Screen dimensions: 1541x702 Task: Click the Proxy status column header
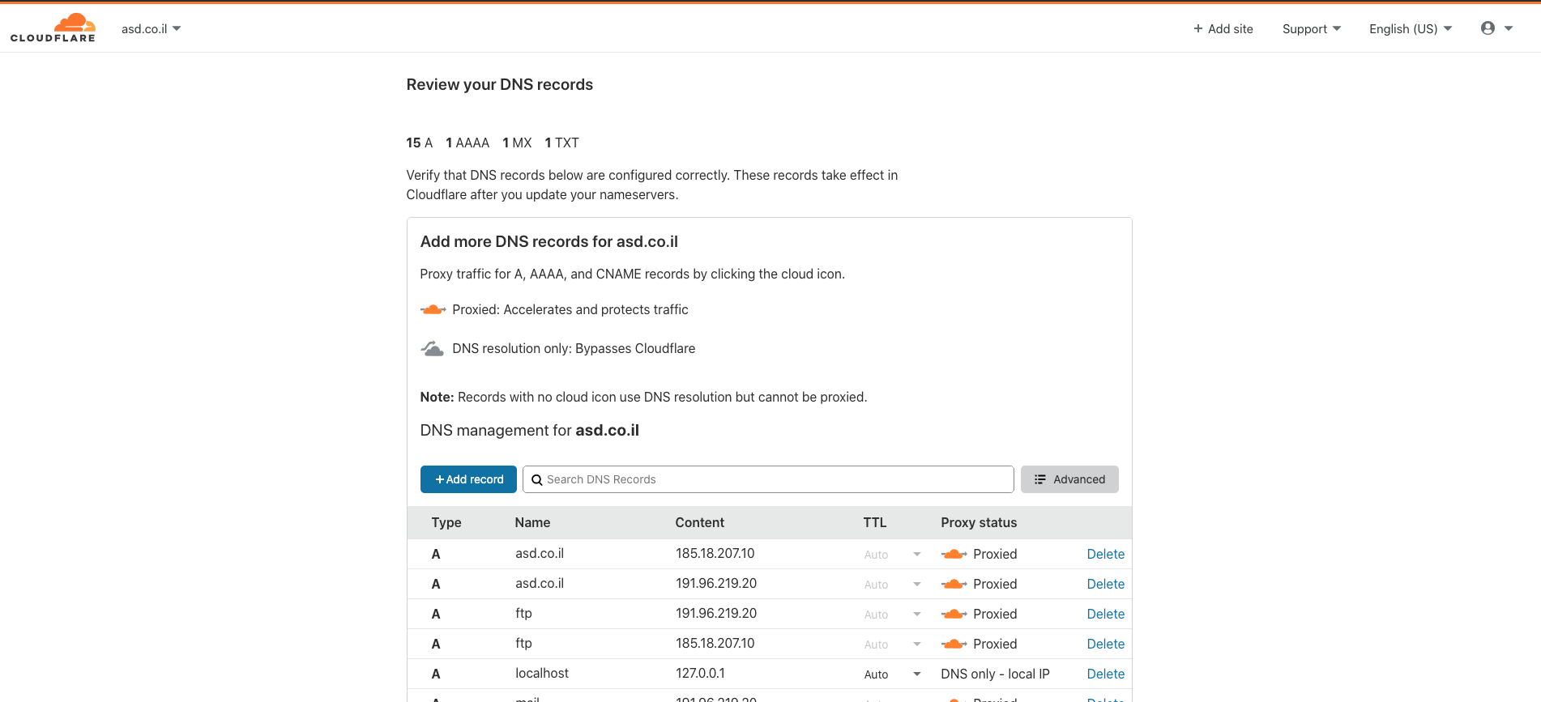(979, 523)
